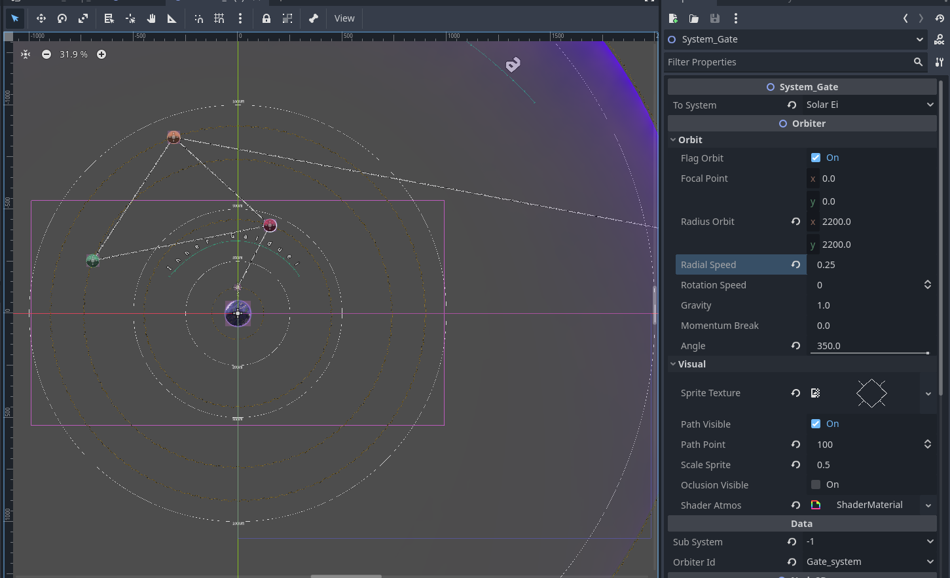This screenshot has height=578, width=950.
Task: Revert the Shader Atmos property
Action: 795,505
